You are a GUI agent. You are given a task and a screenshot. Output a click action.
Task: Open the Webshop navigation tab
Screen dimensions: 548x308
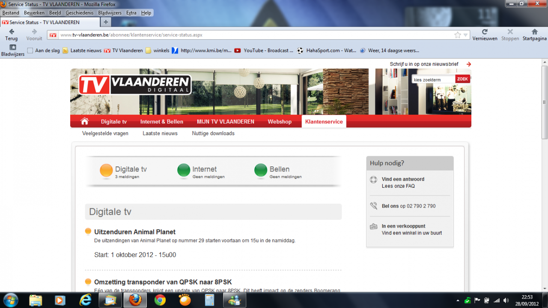point(280,121)
